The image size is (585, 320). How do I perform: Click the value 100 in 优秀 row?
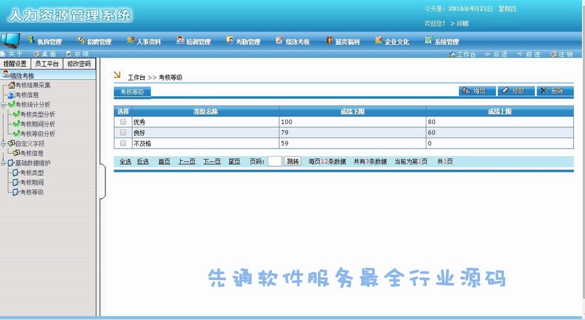click(x=287, y=122)
